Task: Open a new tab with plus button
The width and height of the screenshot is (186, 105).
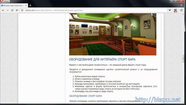Action: tap(30, 5)
